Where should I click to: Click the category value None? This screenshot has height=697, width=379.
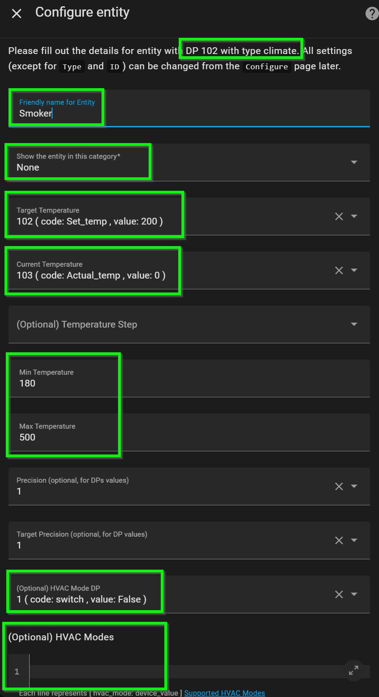coord(28,167)
